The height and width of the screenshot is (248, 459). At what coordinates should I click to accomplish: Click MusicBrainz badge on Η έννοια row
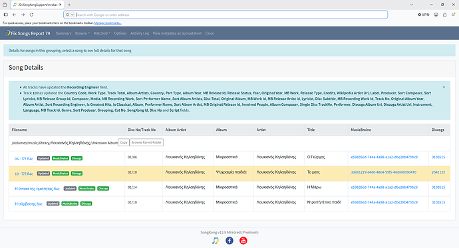[x=87, y=189]
